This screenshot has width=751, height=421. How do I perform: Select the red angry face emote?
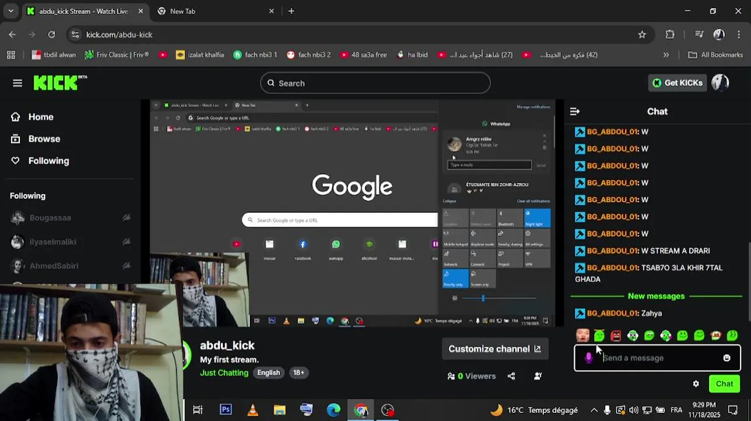pos(615,336)
